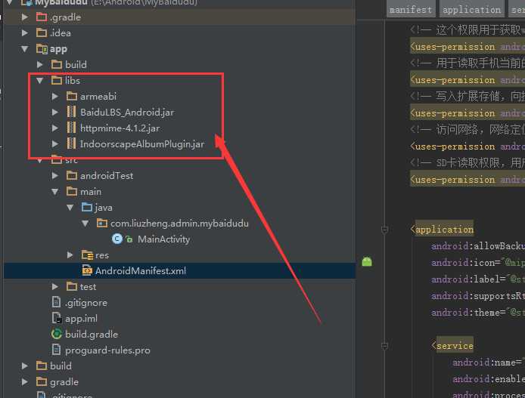Fold the application tag in gutter
The height and width of the screenshot is (398, 525).
[x=385, y=230]
